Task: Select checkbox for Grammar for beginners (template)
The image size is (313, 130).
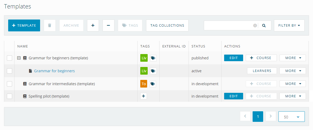Action: coord(9,58)
